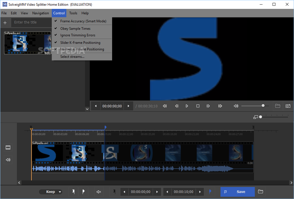This screenshot has width=294, height=199.
Task: Click the end-of-file marker on the timeline ruler
Action: coord(253,127)
